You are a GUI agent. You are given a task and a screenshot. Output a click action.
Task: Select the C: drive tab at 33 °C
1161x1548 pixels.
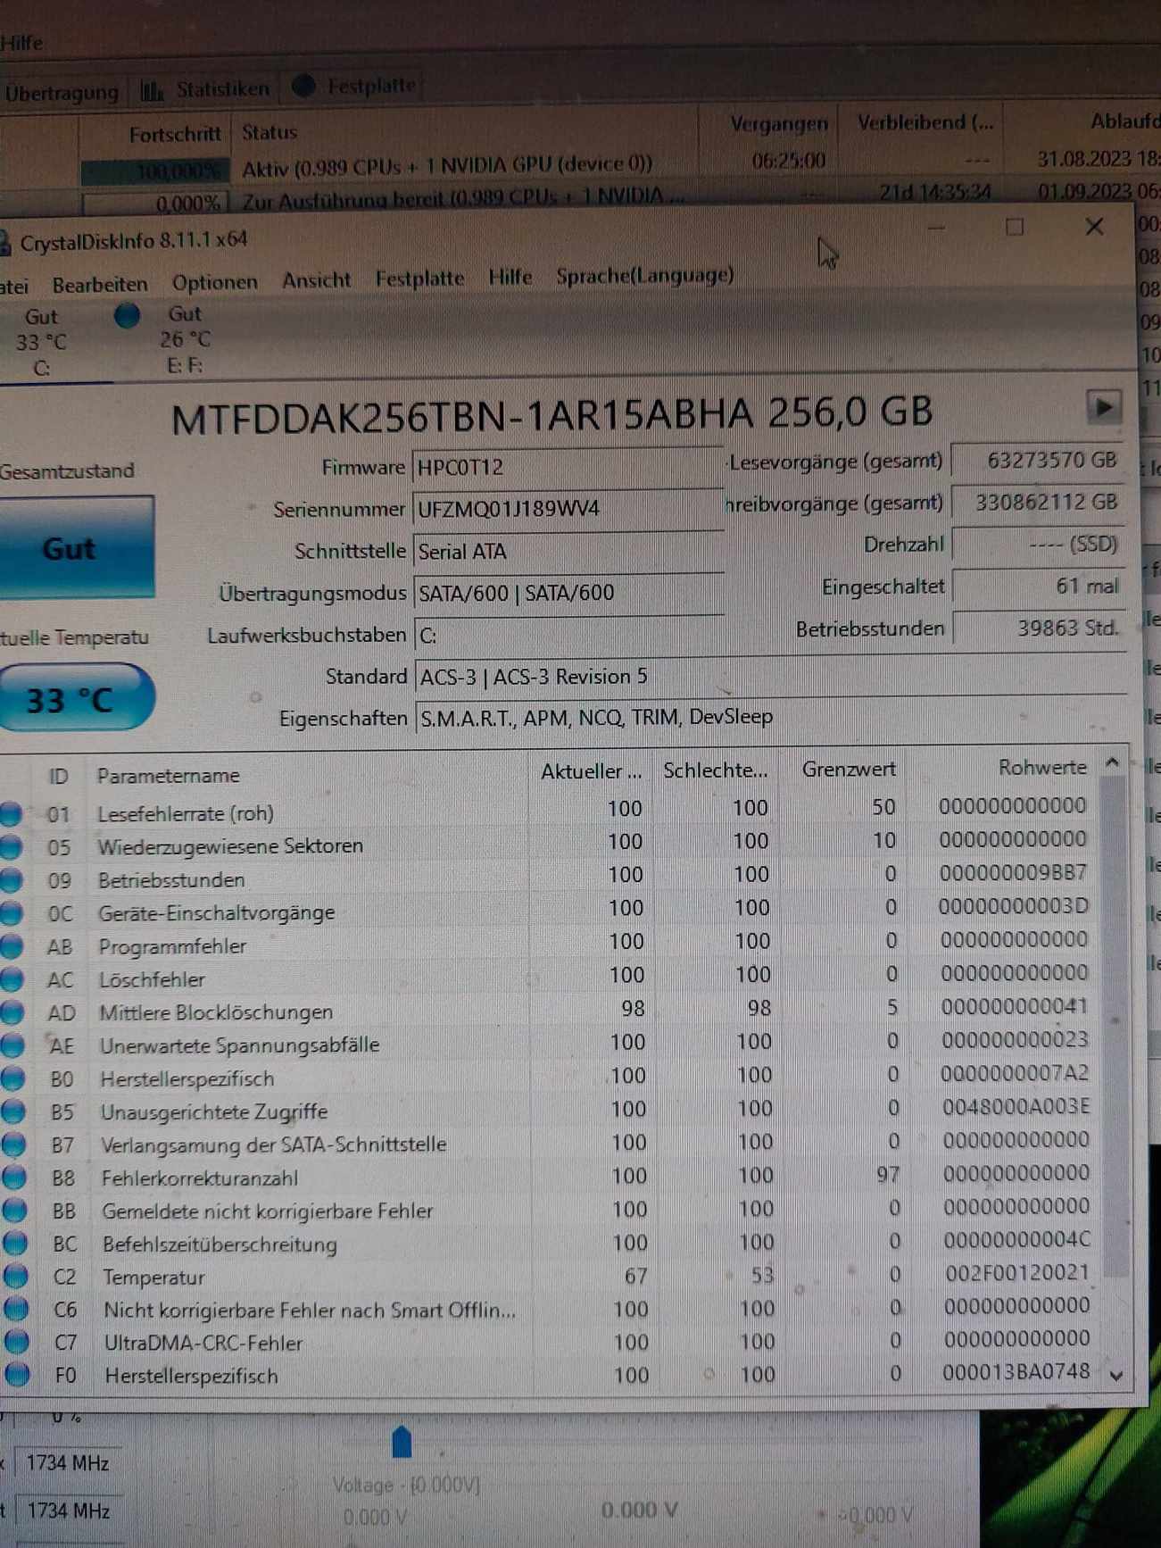[41, 342]
